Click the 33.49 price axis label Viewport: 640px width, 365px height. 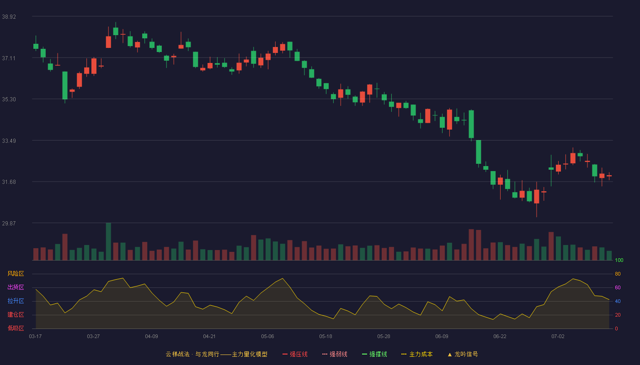pos(9,141)
